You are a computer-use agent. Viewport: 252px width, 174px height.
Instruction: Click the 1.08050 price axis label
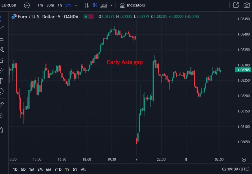pos(244,142)
